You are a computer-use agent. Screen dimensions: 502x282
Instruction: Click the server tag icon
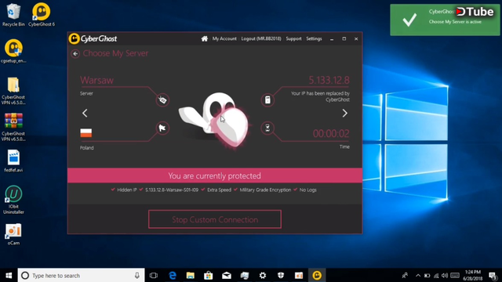click(x=162, y=100)
